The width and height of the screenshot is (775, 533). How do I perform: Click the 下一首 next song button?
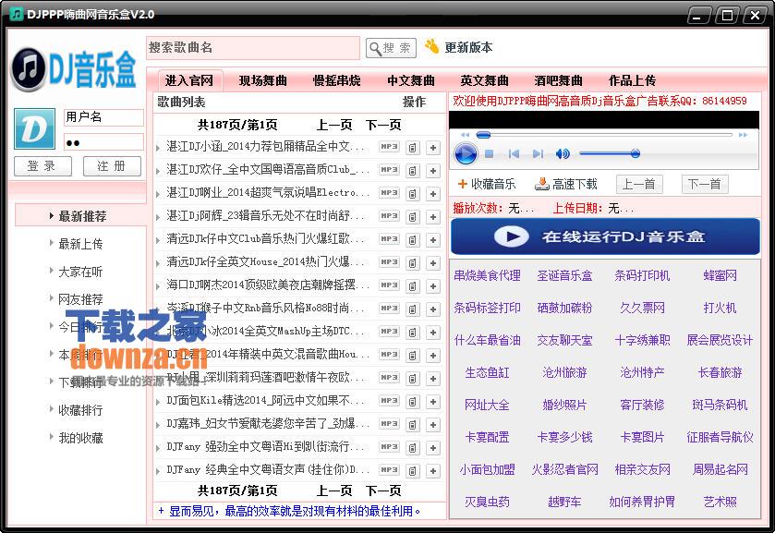click(704, 185)
